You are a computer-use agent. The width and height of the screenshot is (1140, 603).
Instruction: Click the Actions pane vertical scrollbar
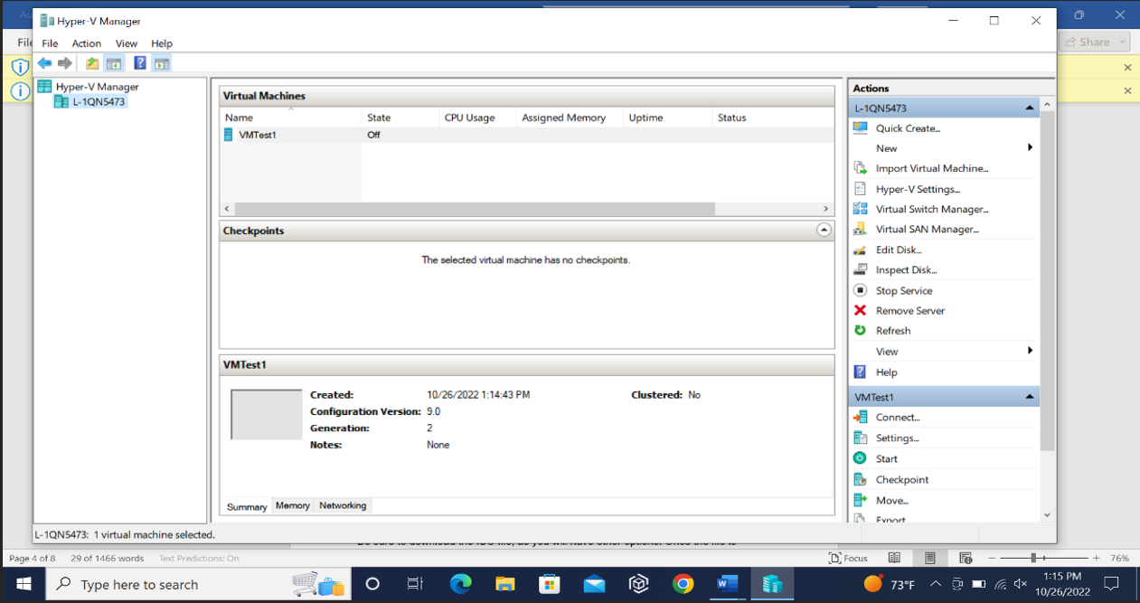1047,280
